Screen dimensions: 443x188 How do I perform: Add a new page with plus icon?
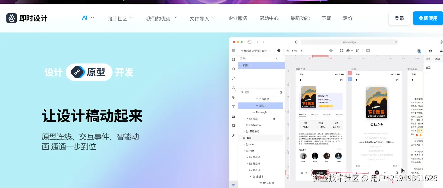pos(277,58)
